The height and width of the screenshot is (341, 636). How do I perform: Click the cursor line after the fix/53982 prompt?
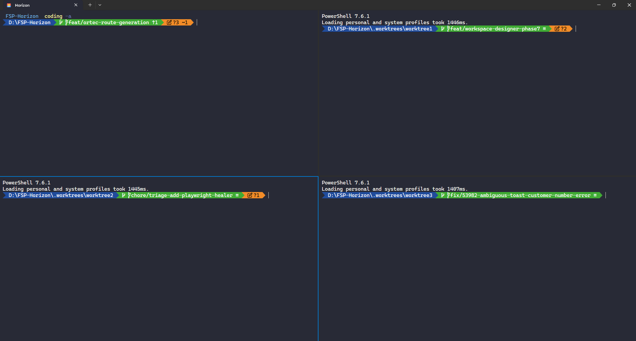(x=605, y=195)
